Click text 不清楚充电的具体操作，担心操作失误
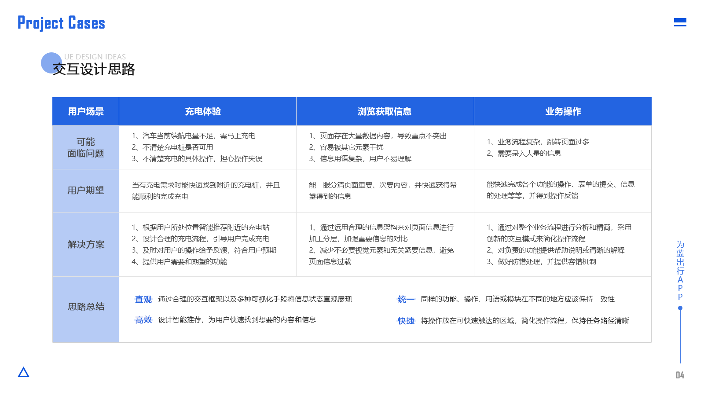Screen dimensions: 704x396 202,159
